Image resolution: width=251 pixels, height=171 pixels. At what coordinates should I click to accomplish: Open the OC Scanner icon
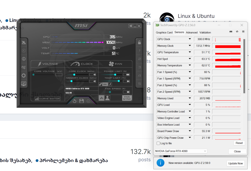point(24,67)
